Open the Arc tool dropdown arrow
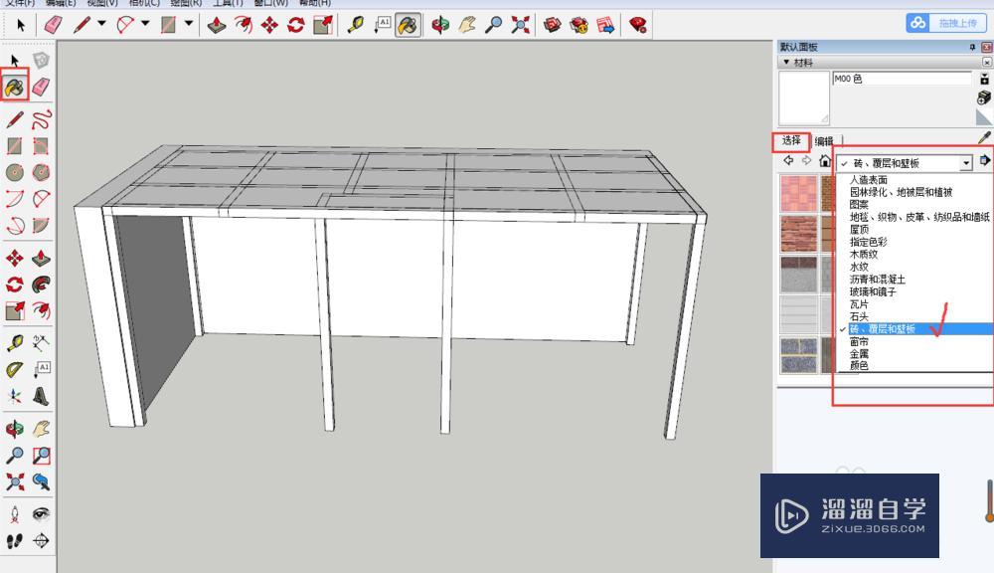The width and height of the screenshot is (994, 573). pos(145,24)
